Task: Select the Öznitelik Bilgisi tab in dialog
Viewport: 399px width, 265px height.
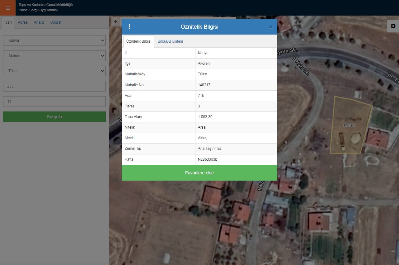Action: click(139, 41)
